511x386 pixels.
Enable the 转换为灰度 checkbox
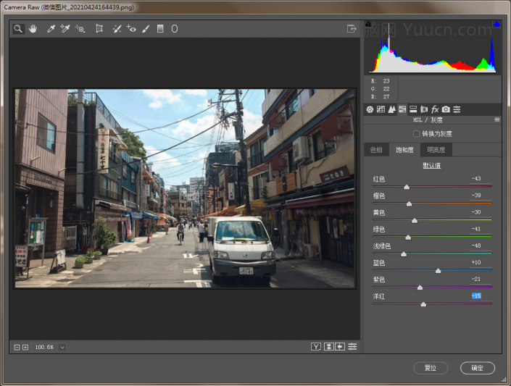tap(416, 134)
